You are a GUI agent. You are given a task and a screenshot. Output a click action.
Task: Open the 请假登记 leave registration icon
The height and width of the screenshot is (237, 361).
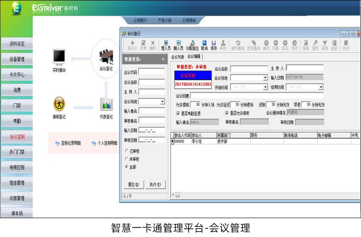(x=59, y=105)
